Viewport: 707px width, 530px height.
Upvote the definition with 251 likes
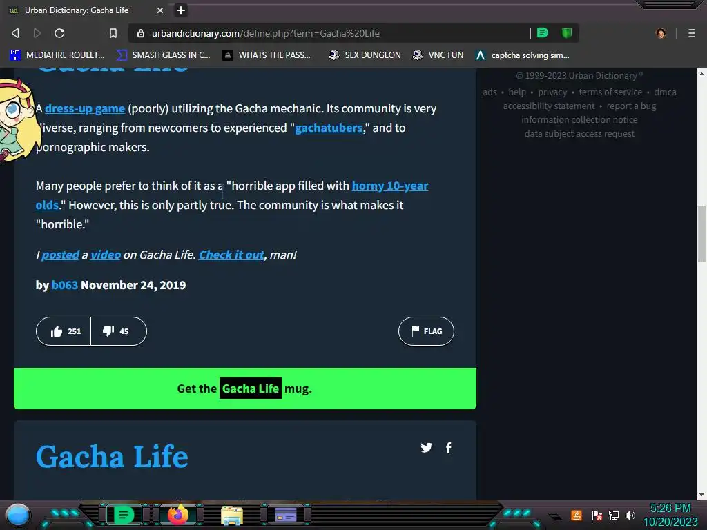pos(64,331)
